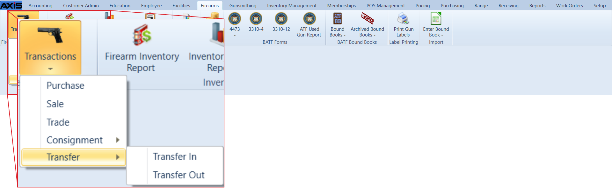Expand the Consignment submenu arrow
The image size is (612, 190).
point(118,140)
